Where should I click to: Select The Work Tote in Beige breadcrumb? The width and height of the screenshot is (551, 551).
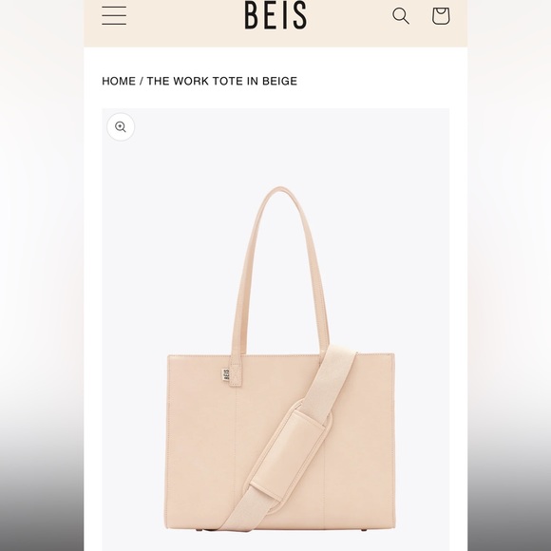(x=221, y=81)
